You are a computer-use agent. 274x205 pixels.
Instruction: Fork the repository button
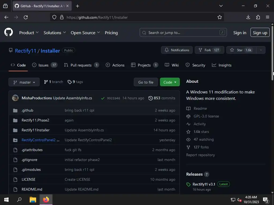pyautogui.click(x=209, y=50)
